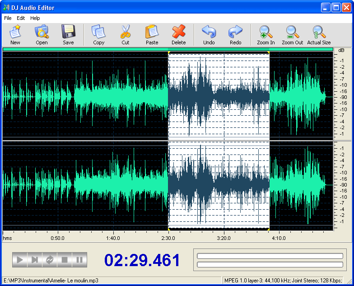Undo the last edit

pyautogui.click(x=209, y=35)
